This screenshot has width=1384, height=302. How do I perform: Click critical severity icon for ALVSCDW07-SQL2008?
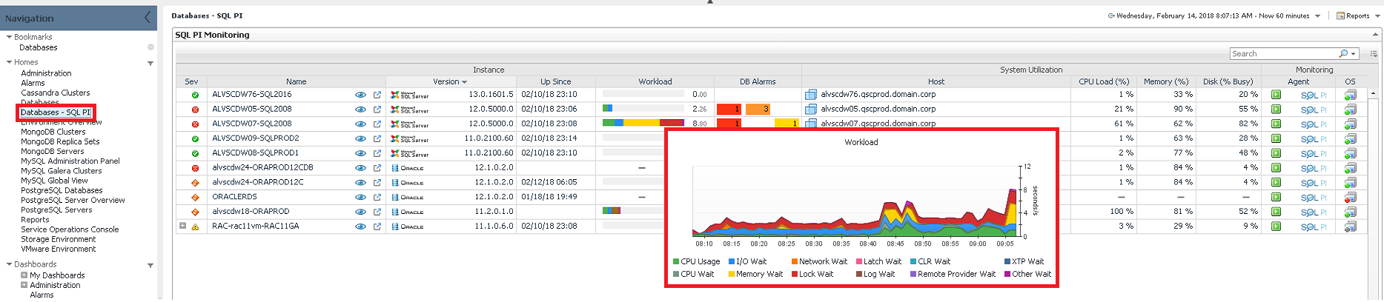click(195, 124)
